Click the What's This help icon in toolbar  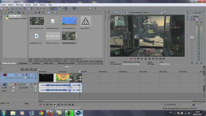coord(95,9)
